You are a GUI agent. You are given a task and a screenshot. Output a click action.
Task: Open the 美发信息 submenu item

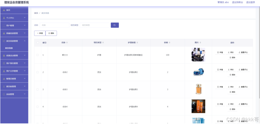(x=9, y=48)
